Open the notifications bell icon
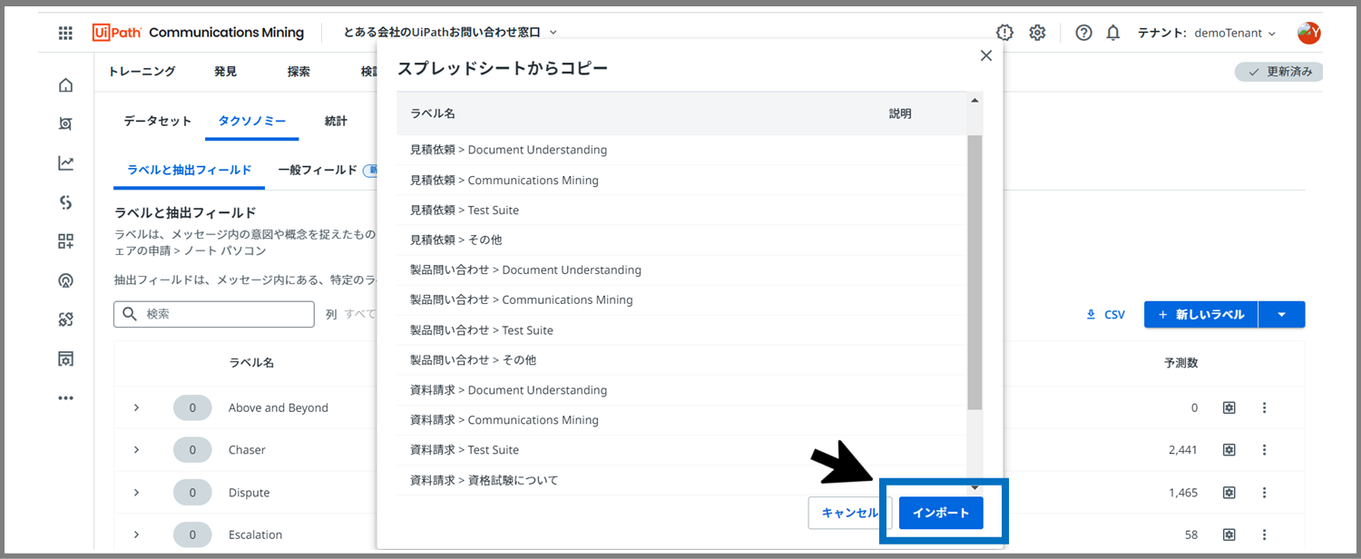 1113,33
